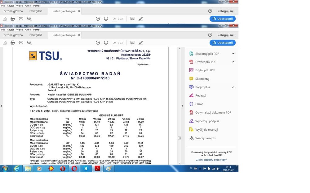The height and width of the screenshot is (193, 310).
Task: Open the Eksportuj plik PDF tool
Action: pyautogui.click(x=207, y=54)
